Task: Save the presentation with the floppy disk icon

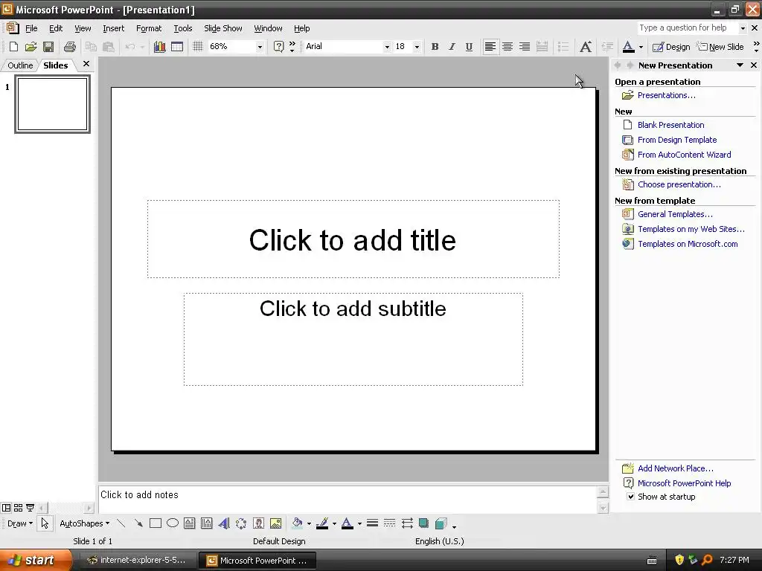Action: point(48,47)
